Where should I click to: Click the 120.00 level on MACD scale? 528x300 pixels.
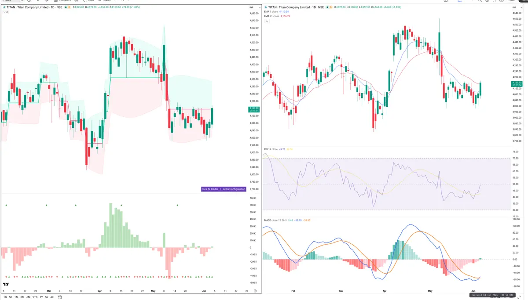point(516,219)
